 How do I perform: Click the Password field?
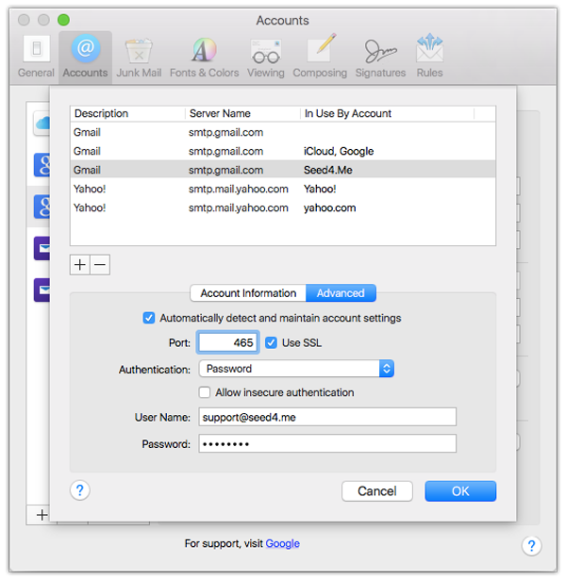[x=327, y=443]
